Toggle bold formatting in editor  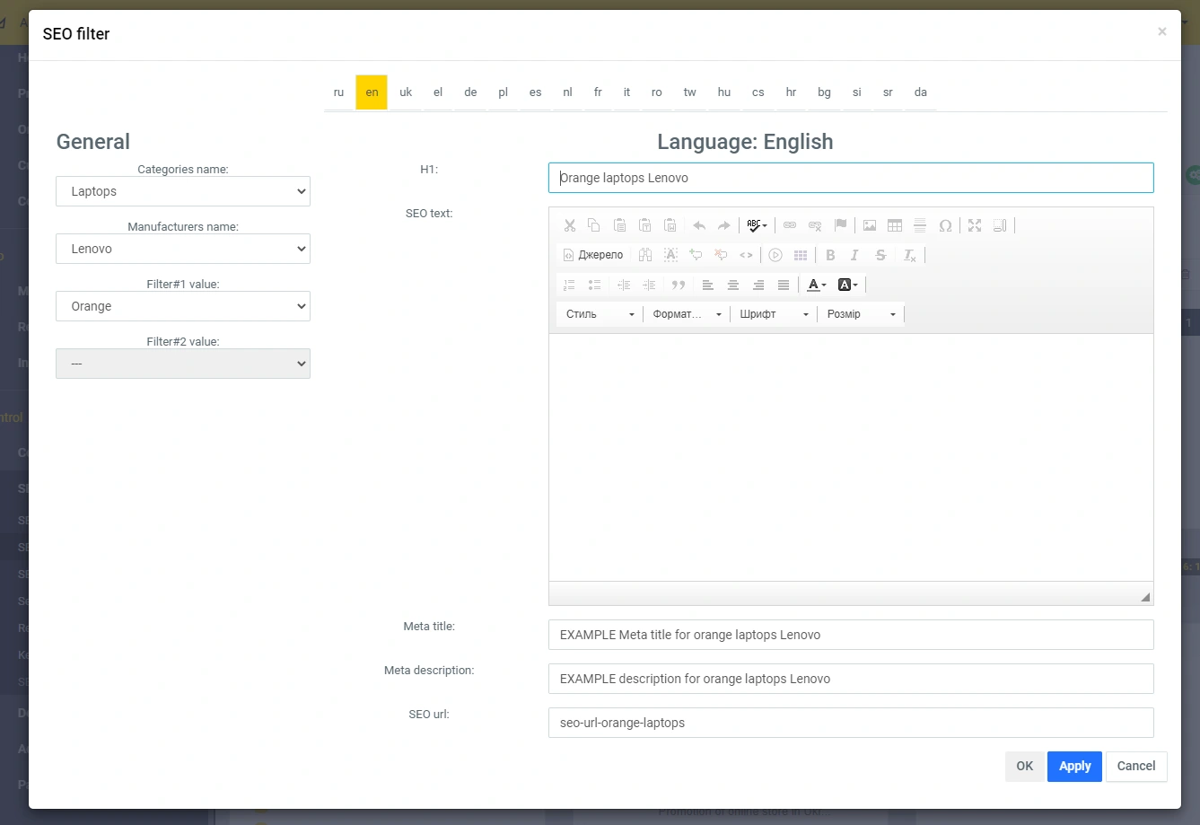[830, 255]
